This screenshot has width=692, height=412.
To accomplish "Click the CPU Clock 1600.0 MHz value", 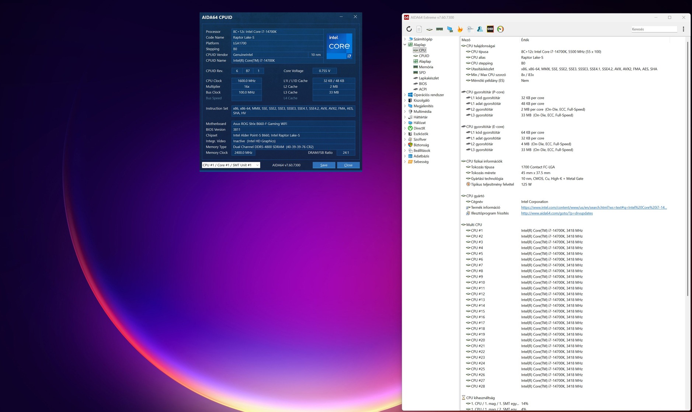I will point(247,81).
